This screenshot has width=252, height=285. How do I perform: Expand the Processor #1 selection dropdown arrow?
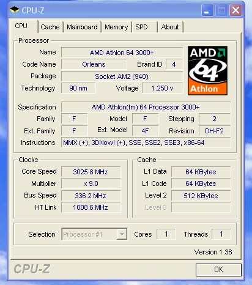122,234
